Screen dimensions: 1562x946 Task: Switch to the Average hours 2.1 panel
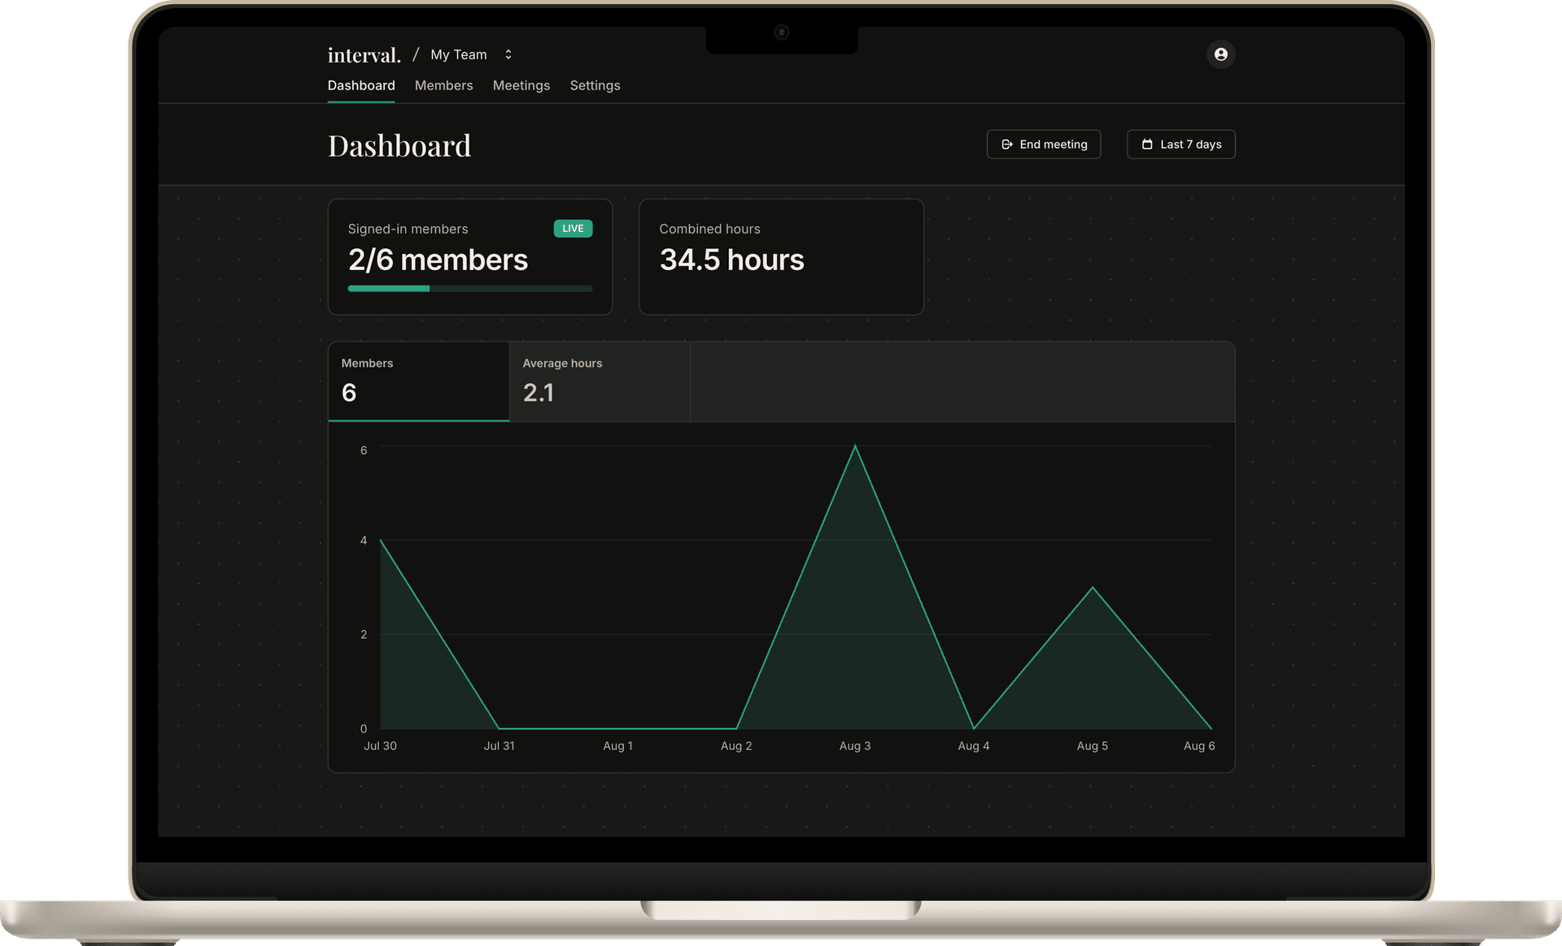(x=600, y=381)
